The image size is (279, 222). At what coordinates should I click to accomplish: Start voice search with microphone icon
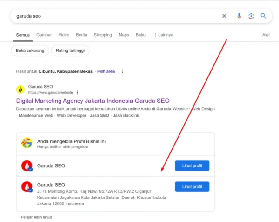pyautogui.click(x=239, y=16)
